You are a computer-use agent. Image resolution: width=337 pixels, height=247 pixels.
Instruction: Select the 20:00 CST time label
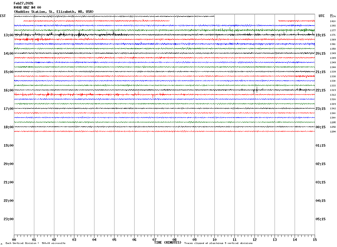9,164
